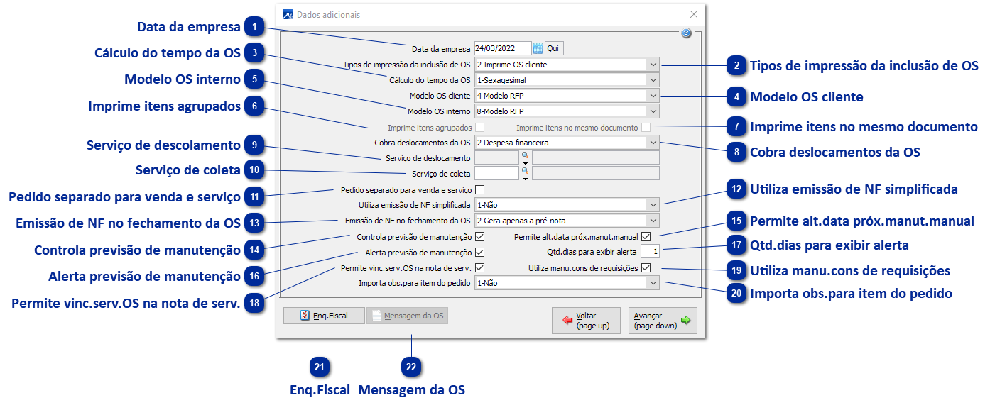Open Cobra deslocamentos da OS dropdown
This screenshot has height=410, width=990.
click(x=653, y=142)
